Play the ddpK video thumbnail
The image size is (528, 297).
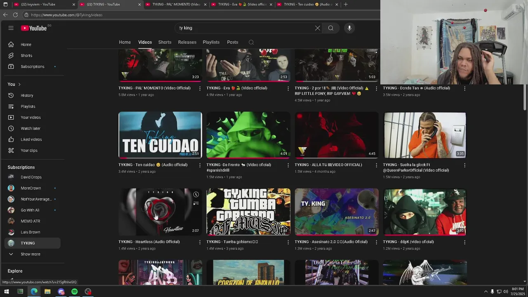425,212
